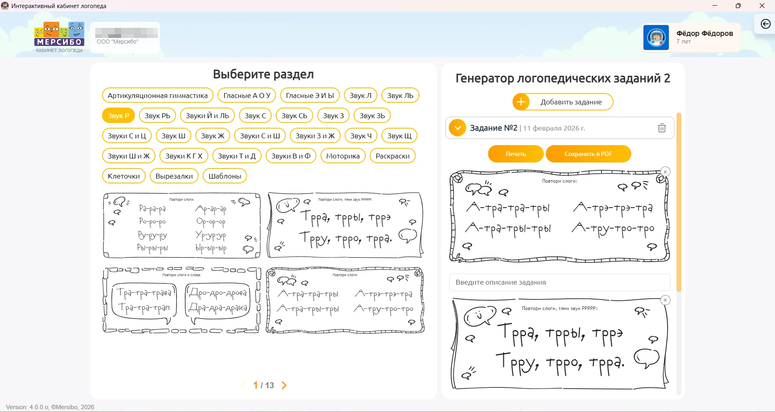
Task: Click the orange scrollbar in the task panel
Action: click(x=679, y=202)
